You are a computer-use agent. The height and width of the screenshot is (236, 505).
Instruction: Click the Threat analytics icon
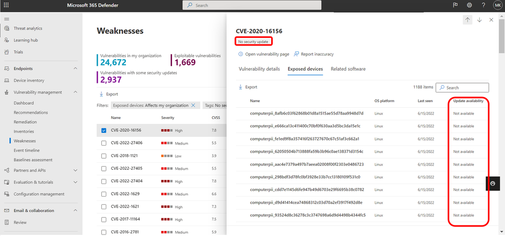[x=7, y=28]
